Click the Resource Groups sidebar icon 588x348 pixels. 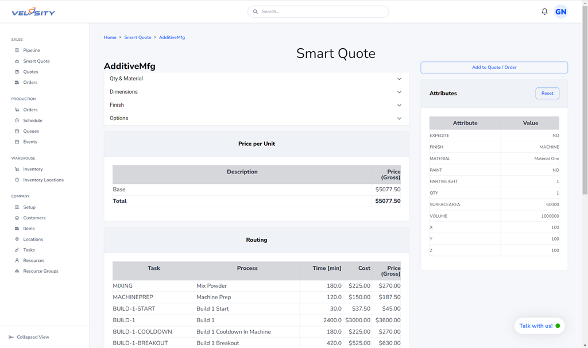[x=17, y=271]
